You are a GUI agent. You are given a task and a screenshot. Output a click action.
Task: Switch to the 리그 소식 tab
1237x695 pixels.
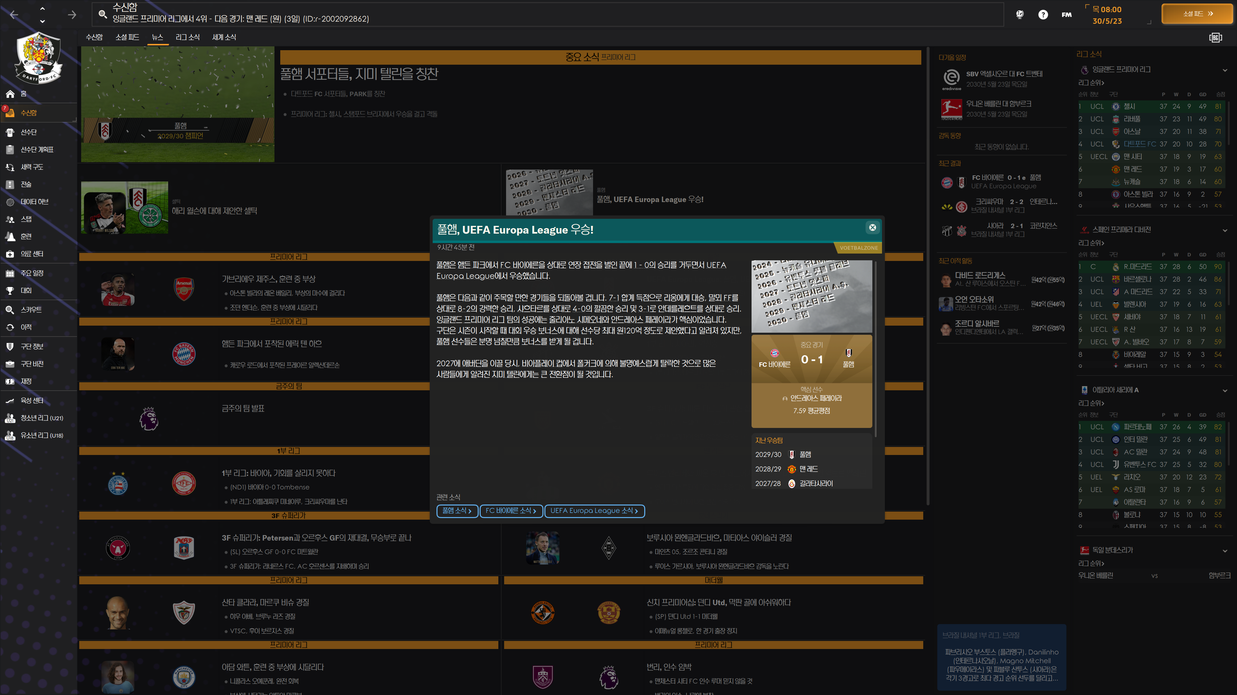187,37
